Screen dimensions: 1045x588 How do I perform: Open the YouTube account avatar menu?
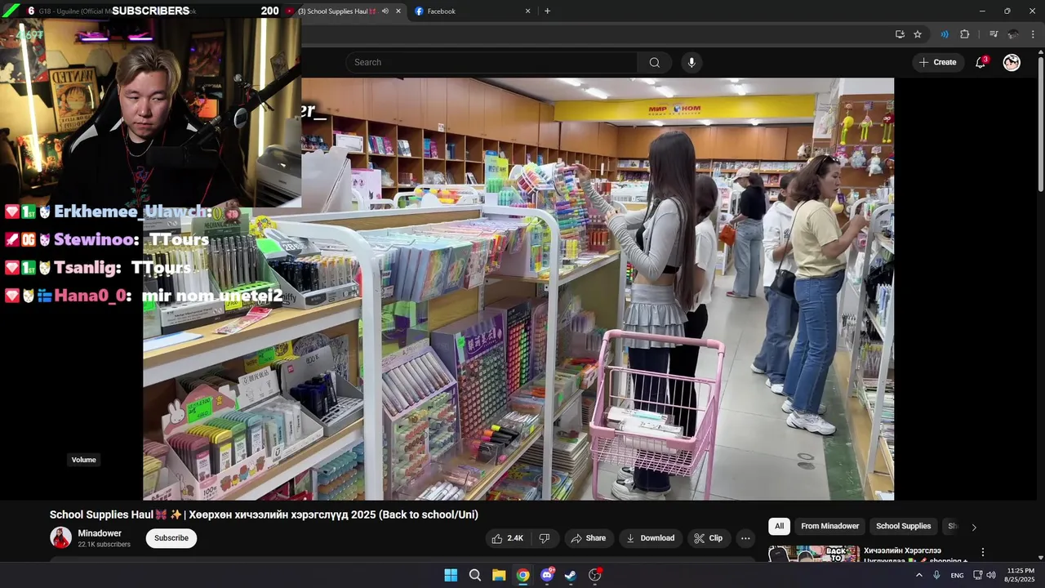(1012, 63)
